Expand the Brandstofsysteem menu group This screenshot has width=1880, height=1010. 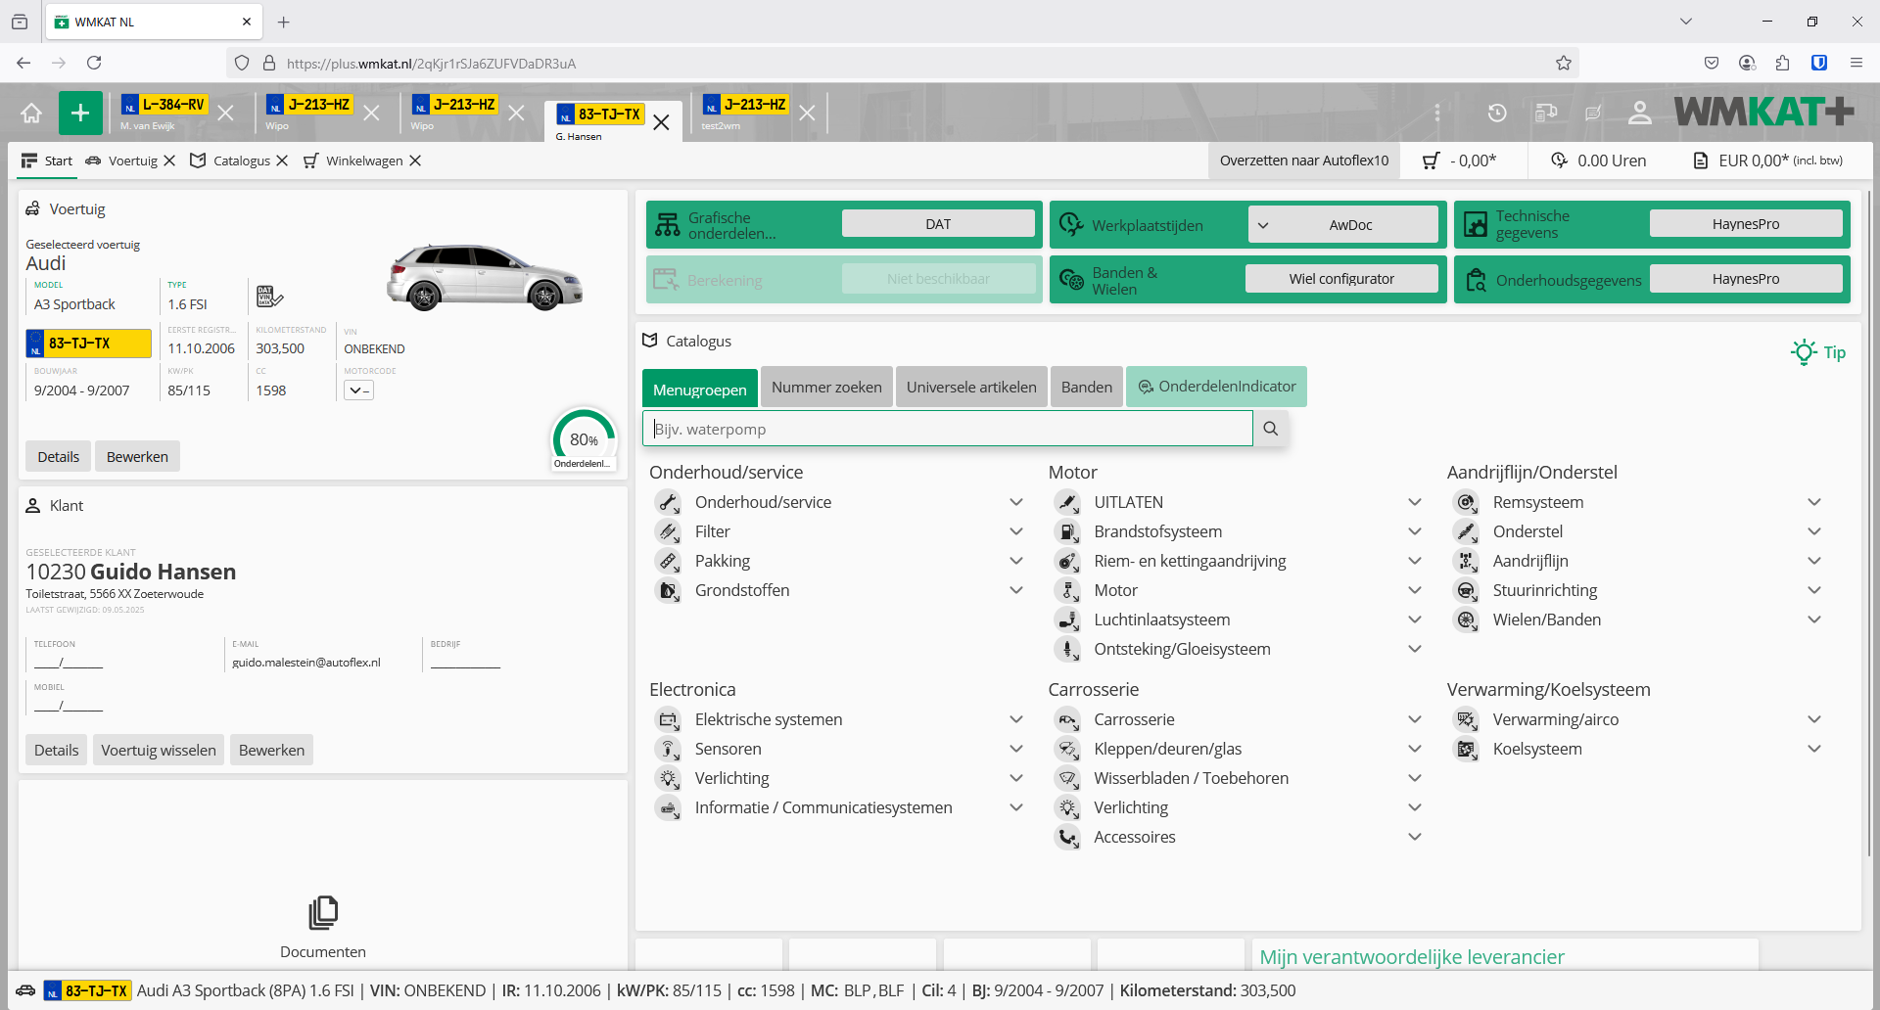(x=1414, y=531)
